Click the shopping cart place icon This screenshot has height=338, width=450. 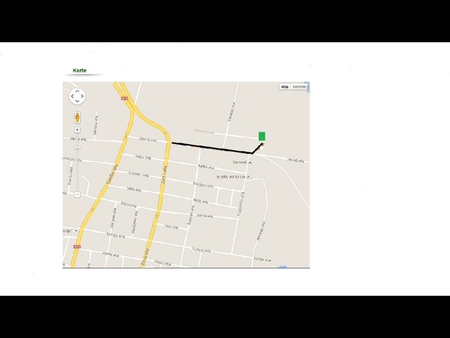tap(76, 230)
